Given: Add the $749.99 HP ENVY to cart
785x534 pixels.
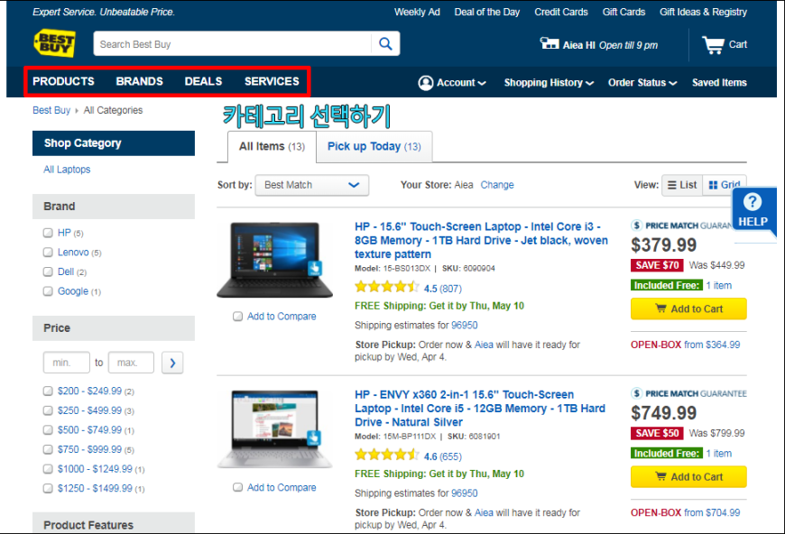Looking at the screenshot, I should pos(688,477).
